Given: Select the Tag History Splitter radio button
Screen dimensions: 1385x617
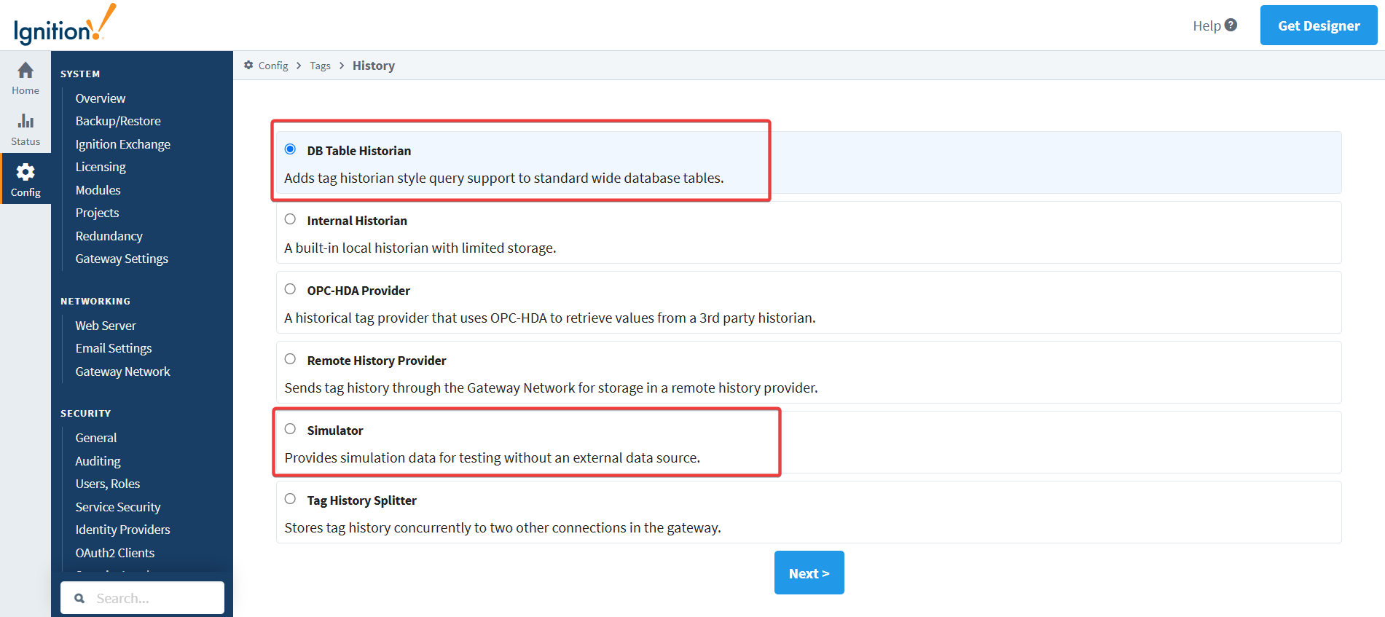Looking at the screenshot, I should click(290, 499).
